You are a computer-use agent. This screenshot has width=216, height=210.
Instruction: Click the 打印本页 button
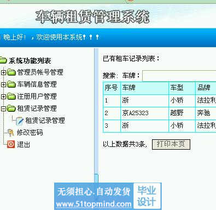tap(171, 144)
